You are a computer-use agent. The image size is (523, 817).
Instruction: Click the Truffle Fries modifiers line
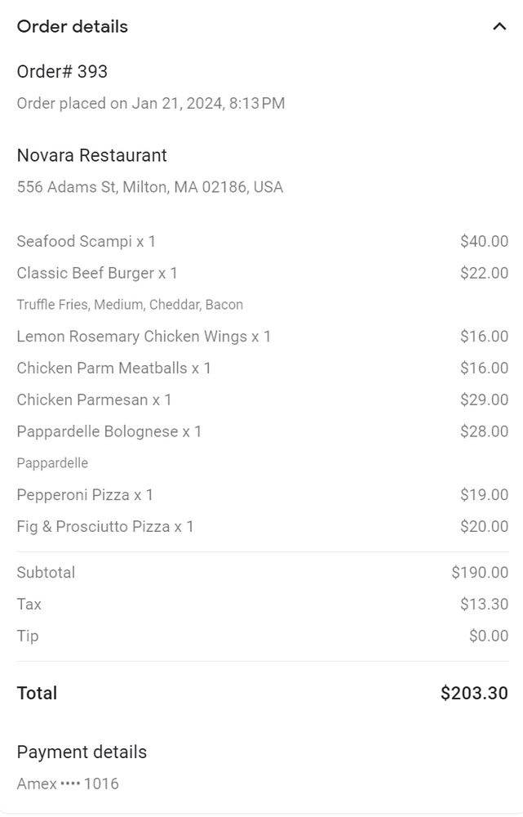pyautogui.click(x=130, y=305)
